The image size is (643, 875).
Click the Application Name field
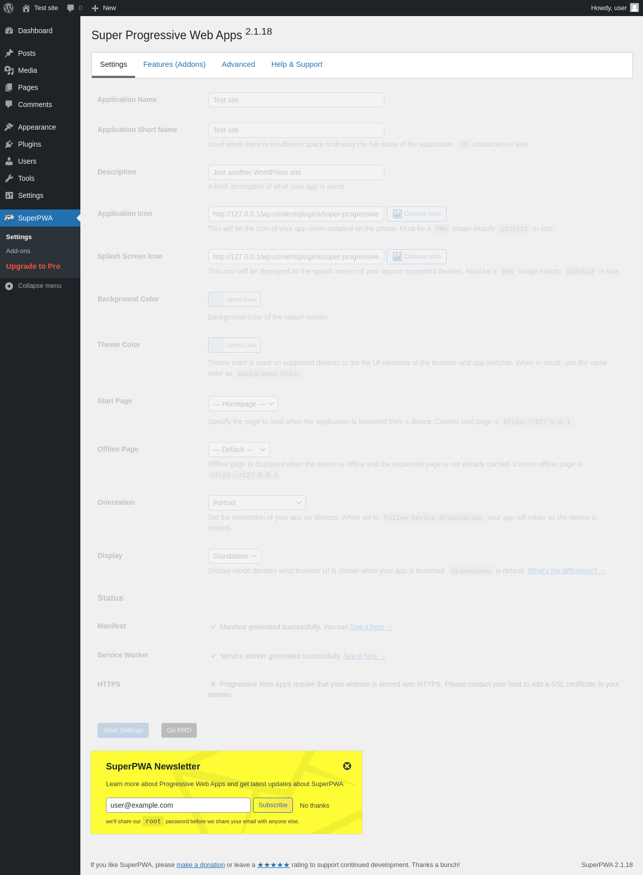pos(296,100)
